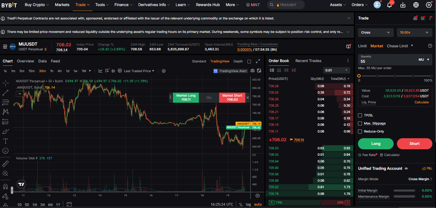Expand the Chase Limit order types arrow

click(412, 46)
